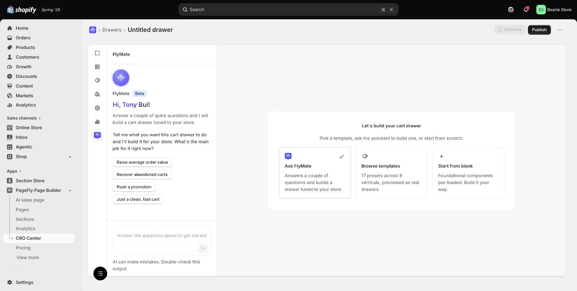Viewport: 577px width, 291px height.
Task: Select the Start from blank card
Action: [468, 173]
